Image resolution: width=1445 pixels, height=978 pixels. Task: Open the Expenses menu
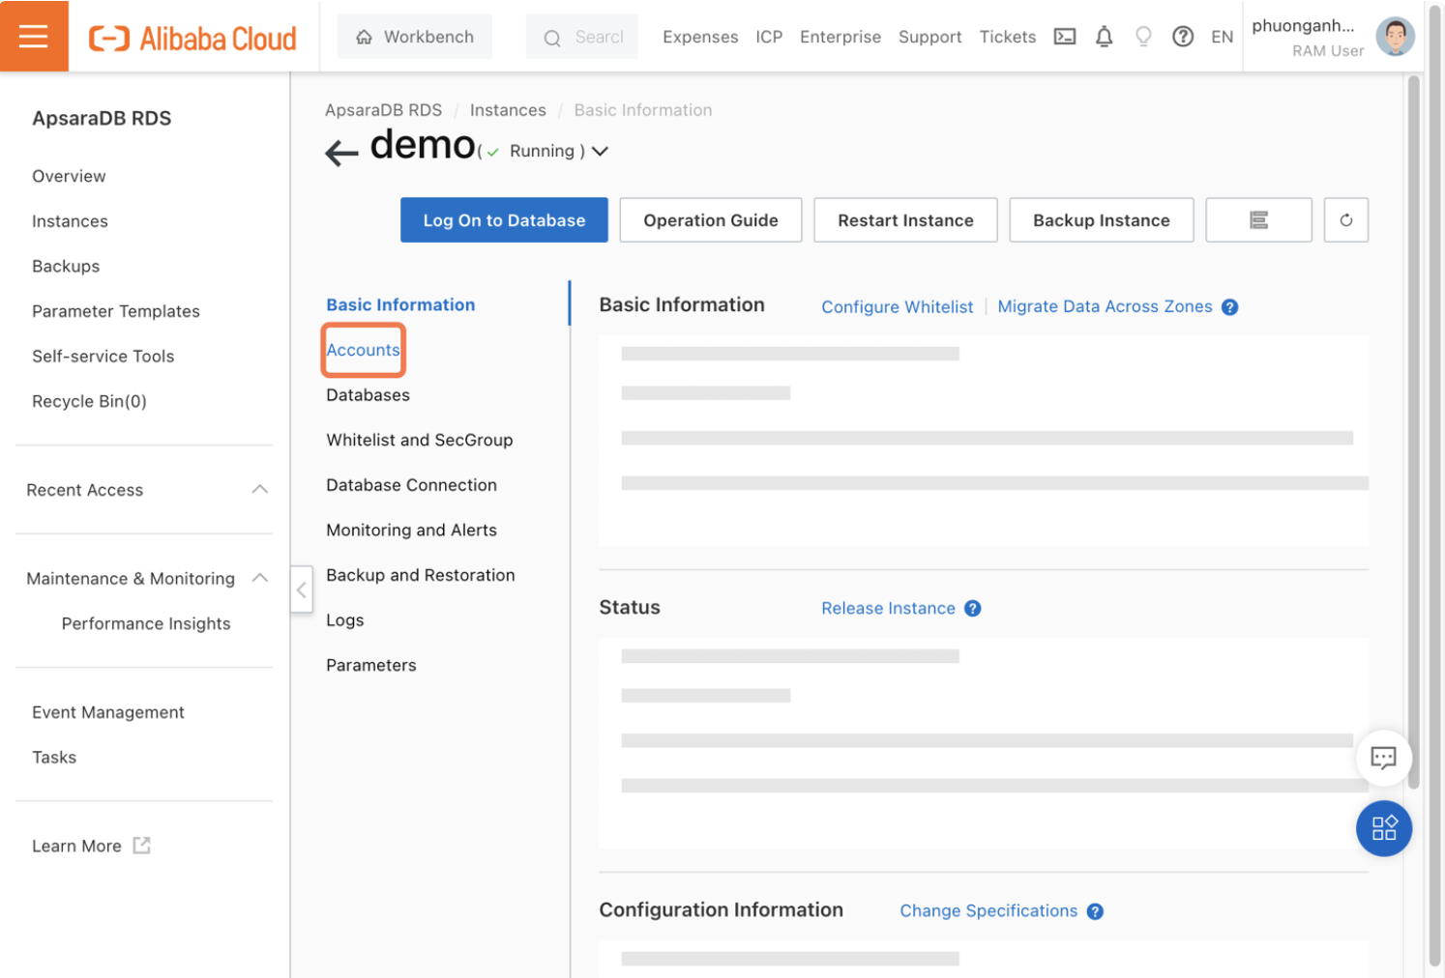coord(699,36)
